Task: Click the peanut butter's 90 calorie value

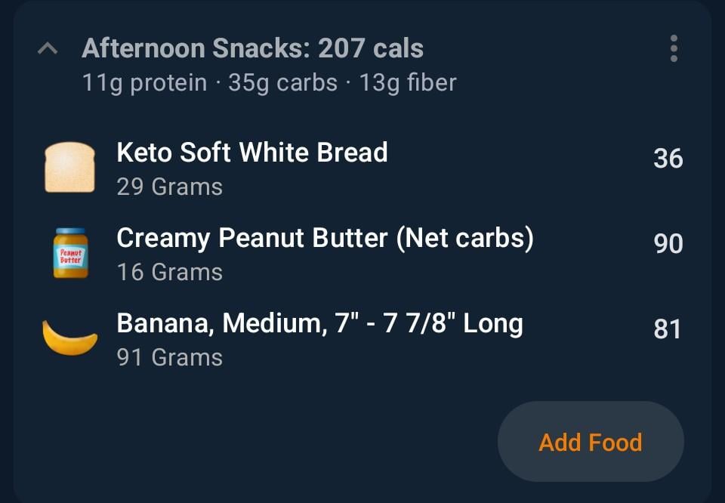Action: [x=668, y=243]
